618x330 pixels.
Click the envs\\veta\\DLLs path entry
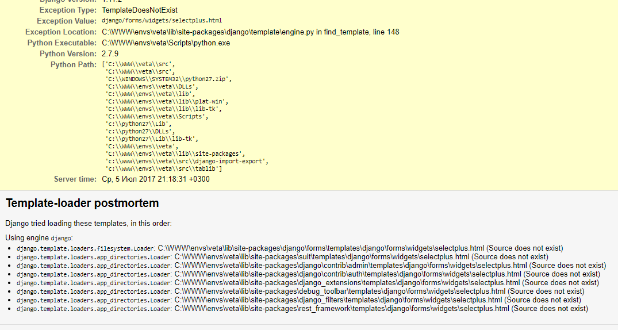coord(152,86)
